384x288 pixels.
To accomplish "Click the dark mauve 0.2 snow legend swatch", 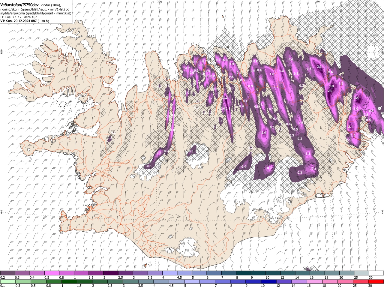I will pyautogui.click(x=7, y=273).
